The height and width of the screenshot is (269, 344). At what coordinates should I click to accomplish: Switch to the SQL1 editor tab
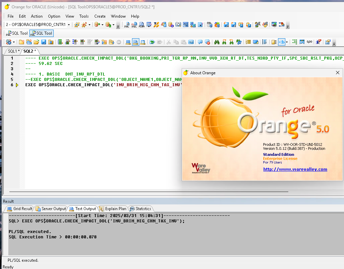click(14, 51)
